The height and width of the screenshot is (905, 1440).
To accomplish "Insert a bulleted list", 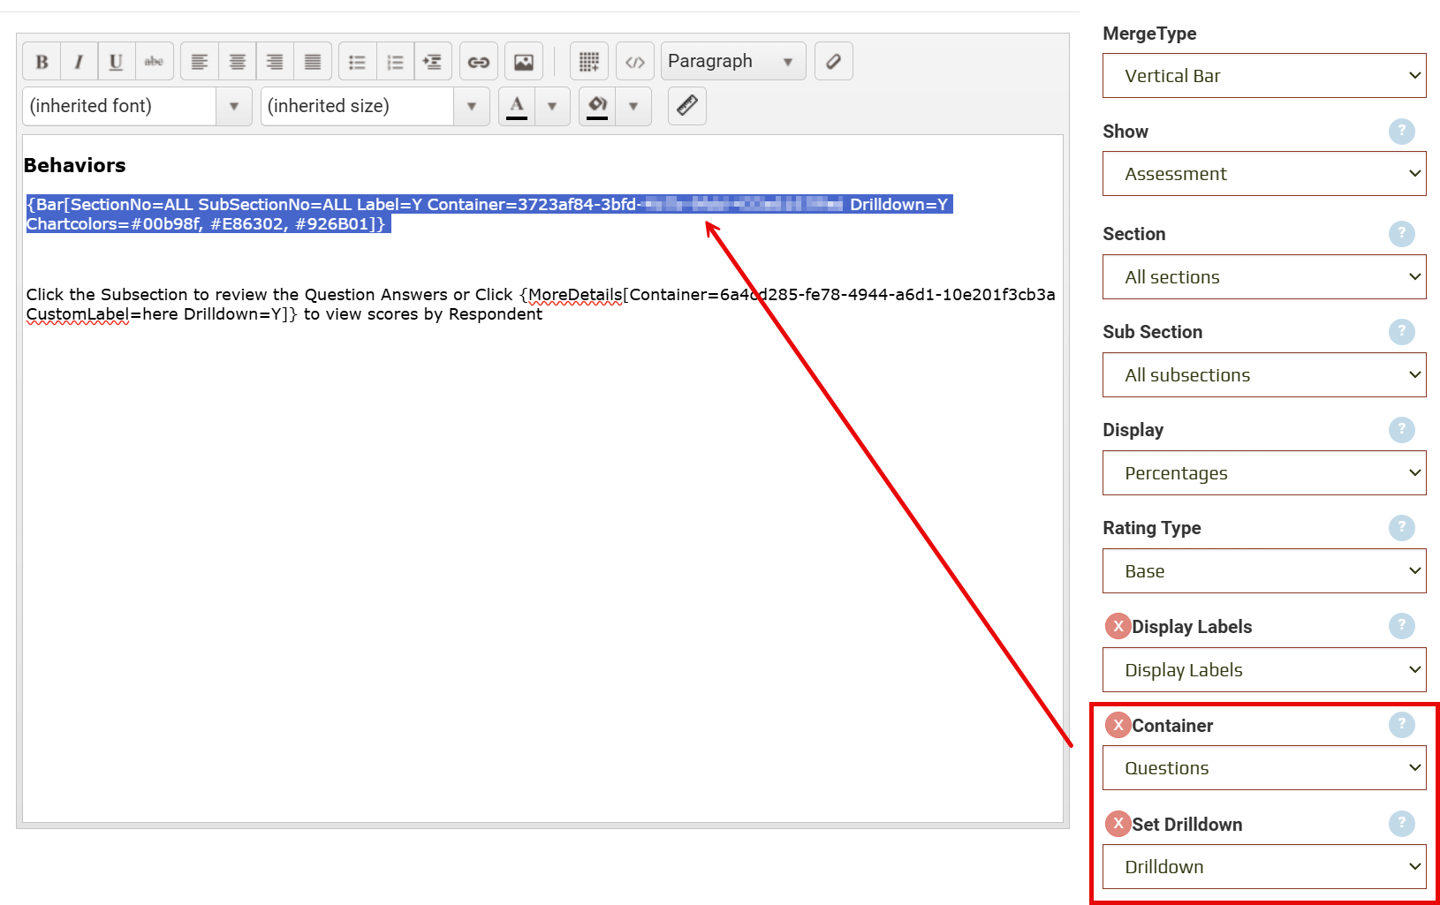I will pos(357,62).
